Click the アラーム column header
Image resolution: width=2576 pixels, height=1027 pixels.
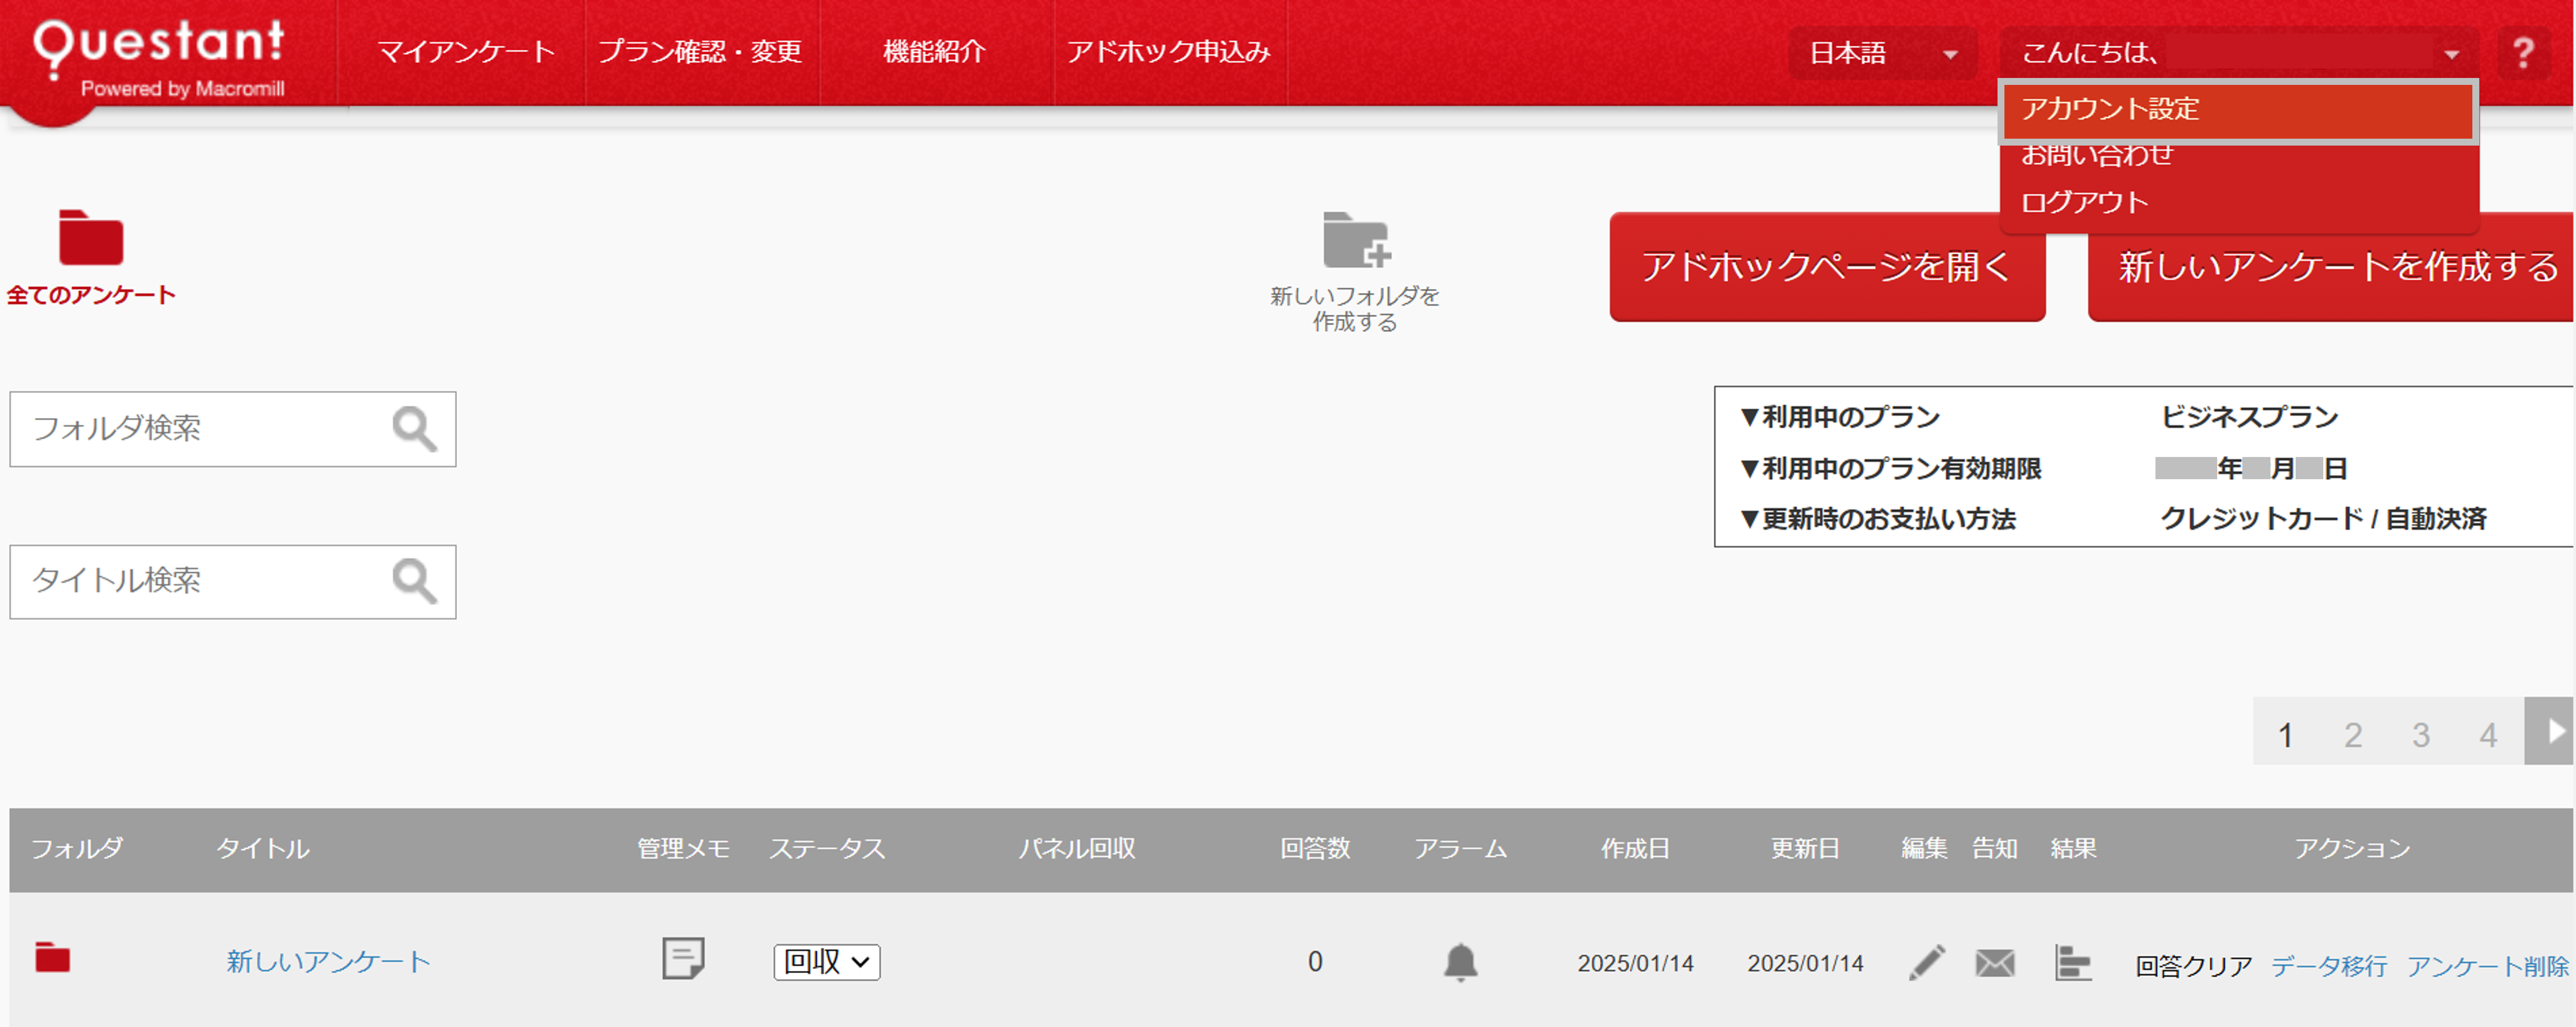(x=1460, y=849)
